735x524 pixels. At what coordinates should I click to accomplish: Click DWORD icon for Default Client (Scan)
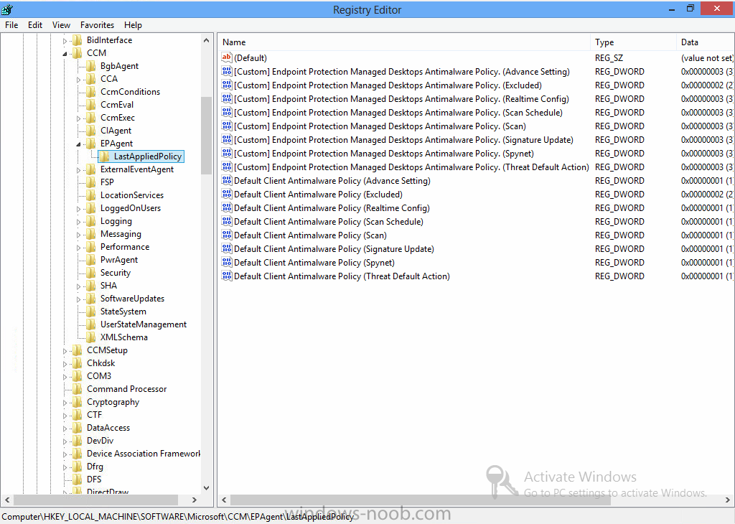click(x=227, y=235)
